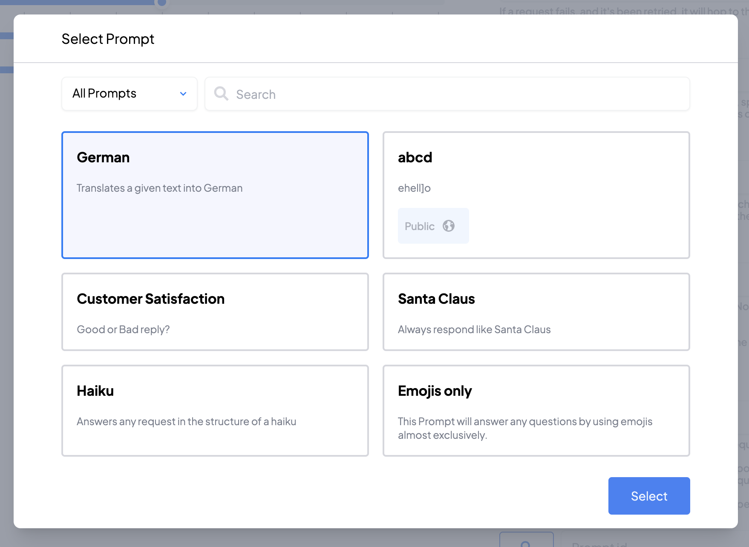
Task: Click the 'Good or Bad reply?' description
Action: tap(123, 329)
